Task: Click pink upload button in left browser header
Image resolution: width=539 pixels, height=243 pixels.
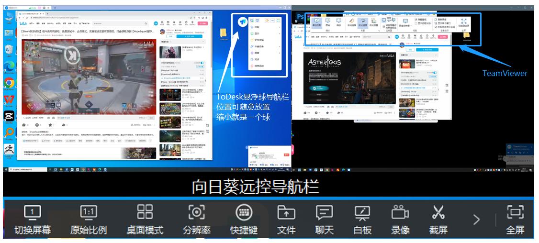Action: [203, 23]
